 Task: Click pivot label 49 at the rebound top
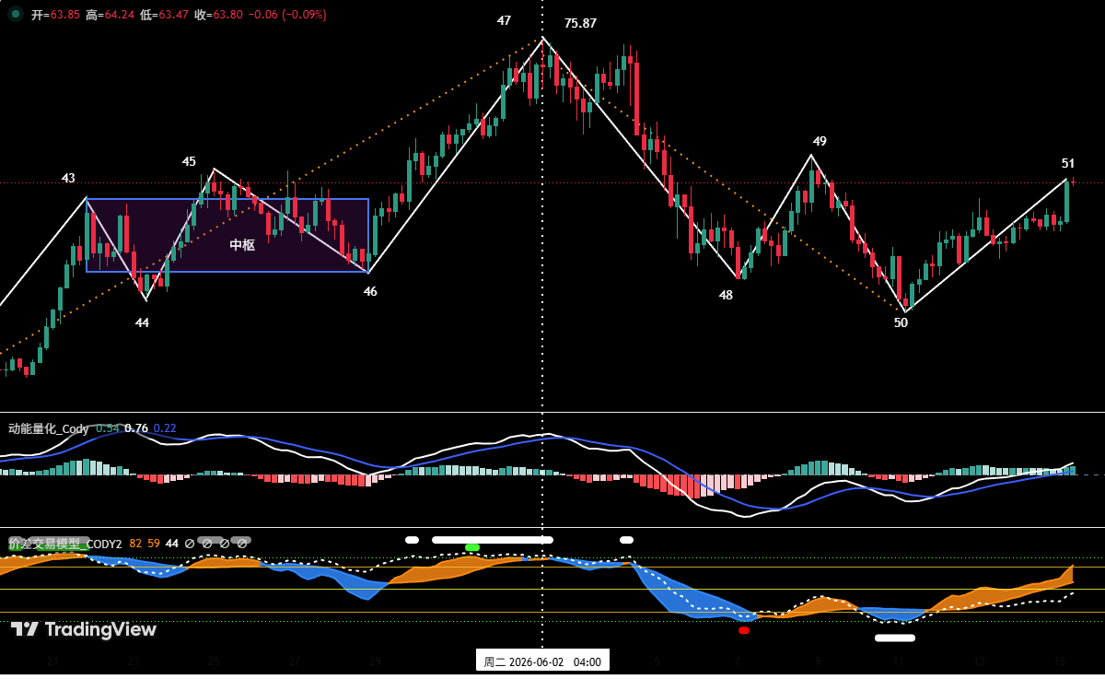click(x=820, y=141)
